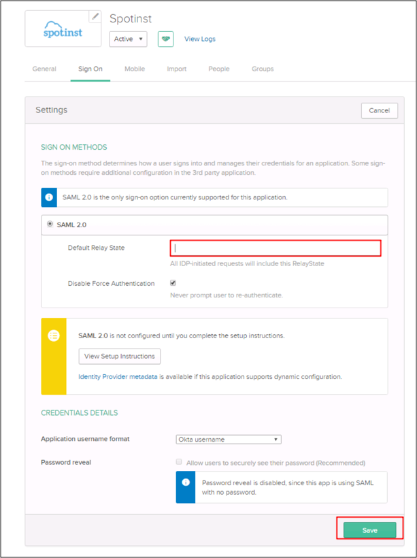Select the SAML 2.0 radio button
The width and height of the screenshot is (417, 558).
(50, 225)
